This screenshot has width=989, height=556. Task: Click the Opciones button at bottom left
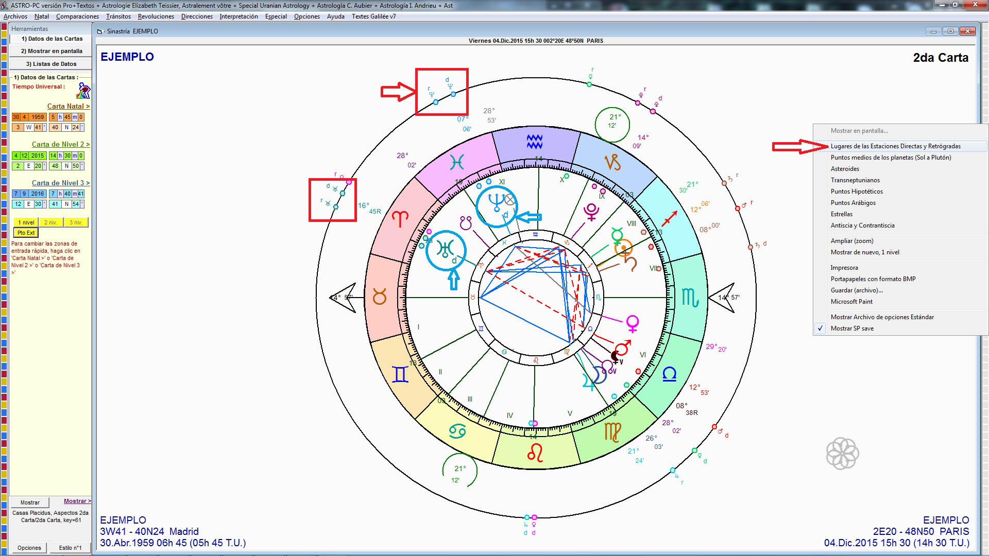click(29, 548)
